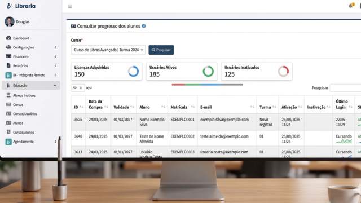Click aluno Nome Exemplo Silva

point(152,122)
